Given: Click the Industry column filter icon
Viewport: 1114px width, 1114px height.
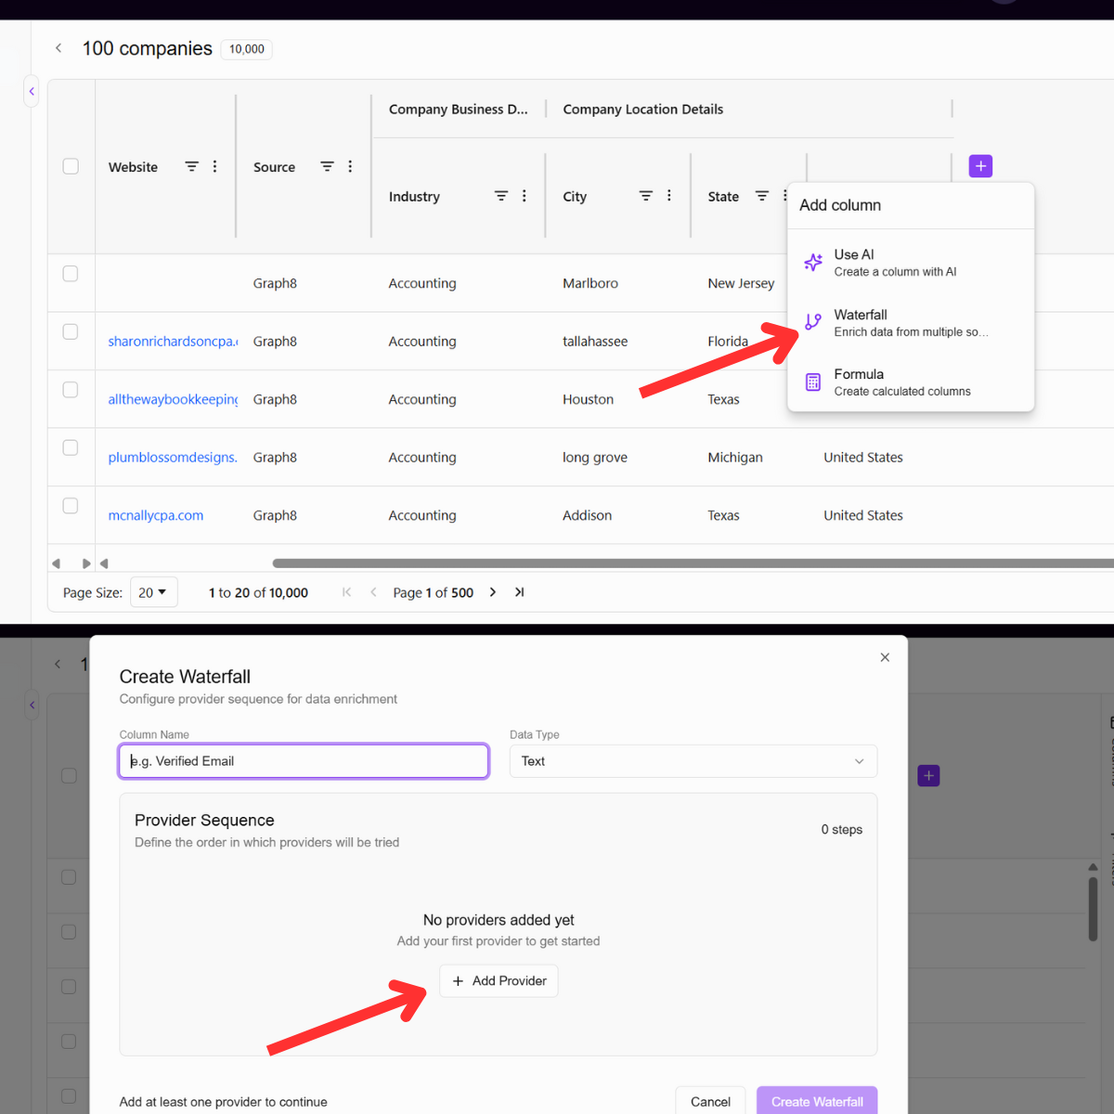Looking at the screenshot, I should point(500,196).
